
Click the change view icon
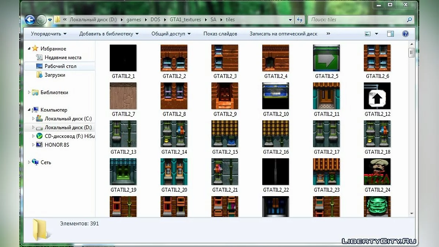[368, 34]
